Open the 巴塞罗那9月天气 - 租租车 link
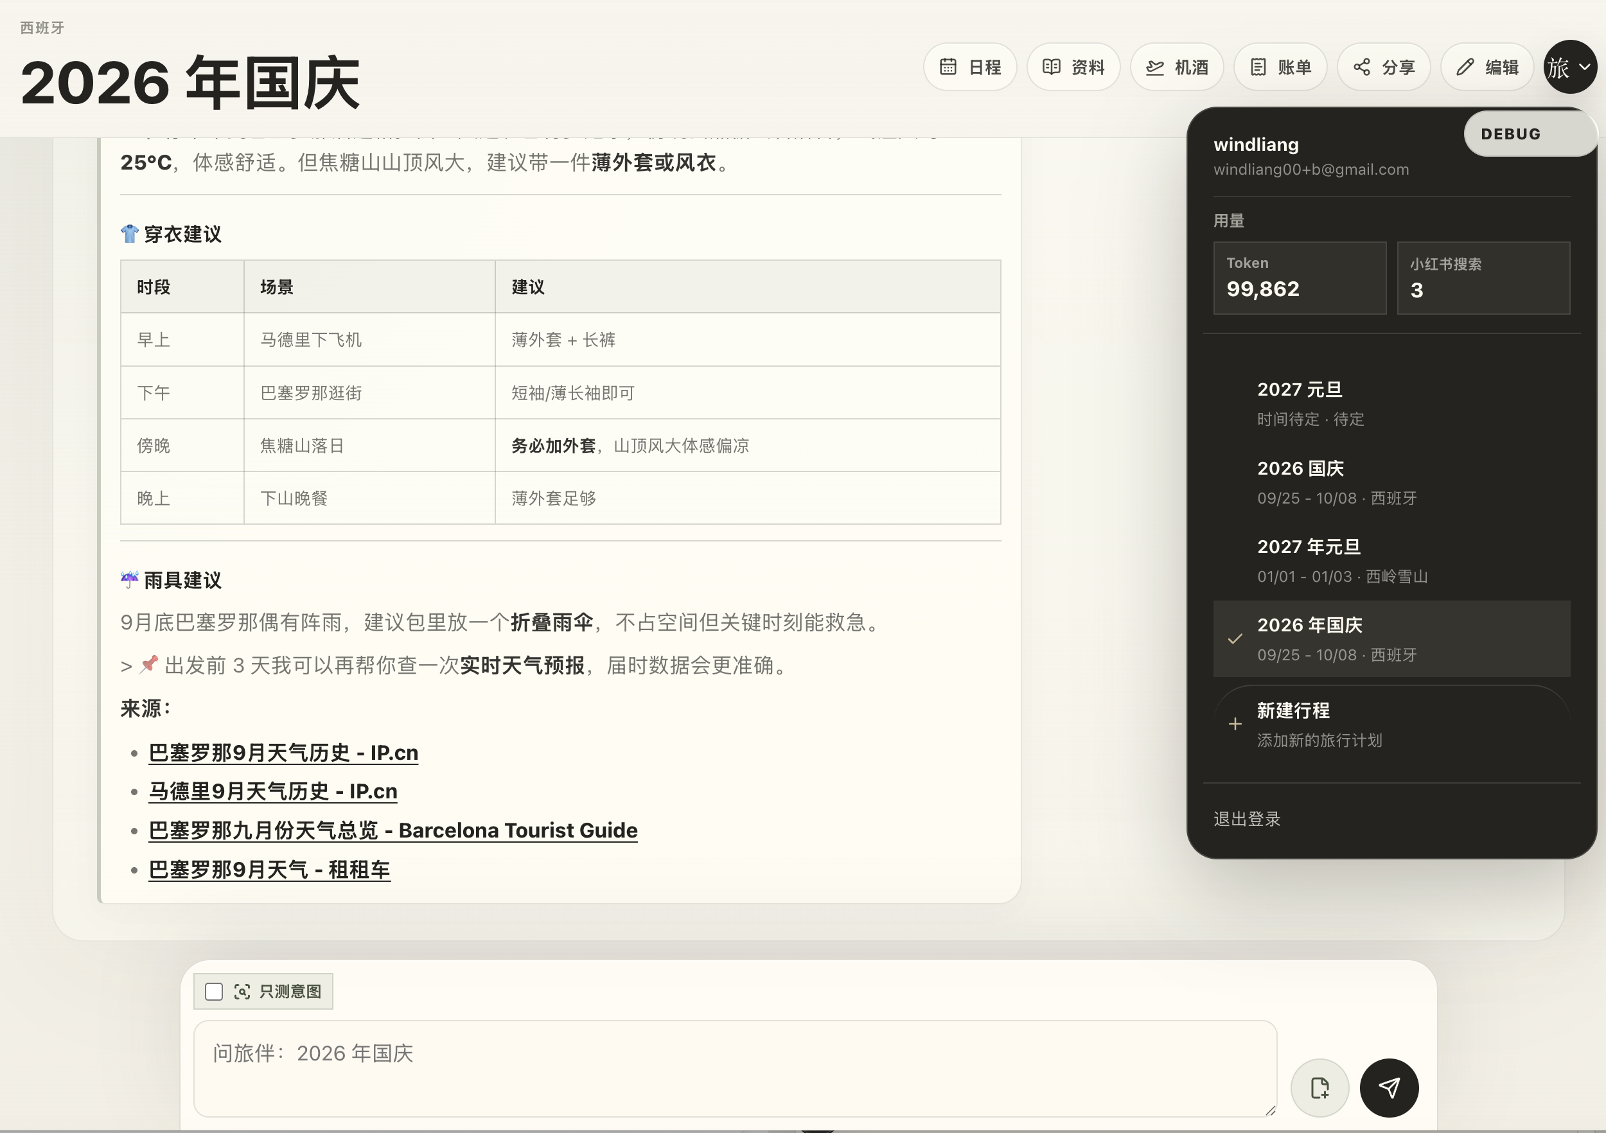Screen dimensions: 1606x1133 click(269, 869)
